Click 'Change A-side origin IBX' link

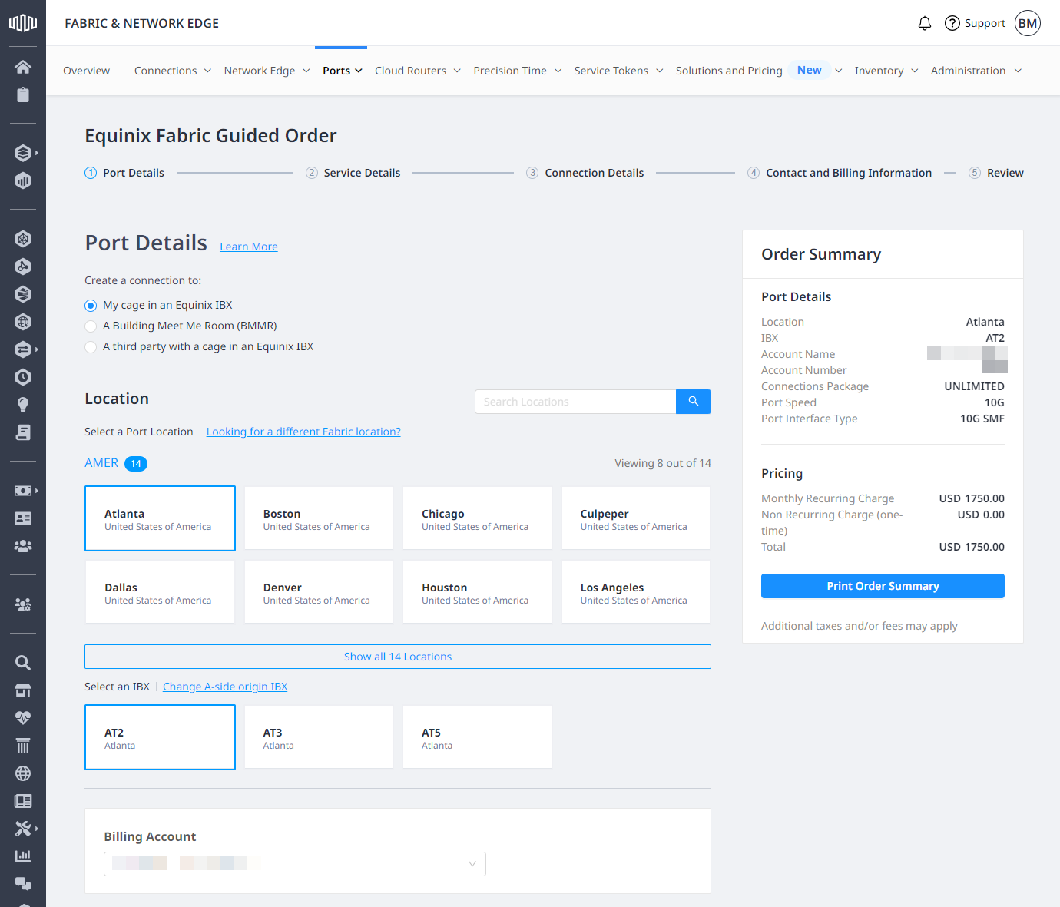point(225,687)
